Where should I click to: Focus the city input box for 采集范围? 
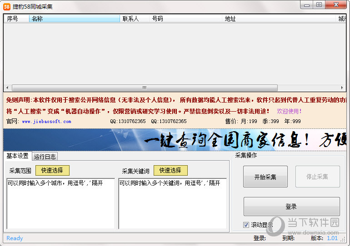pyautogui.click(x=61, y=204)
